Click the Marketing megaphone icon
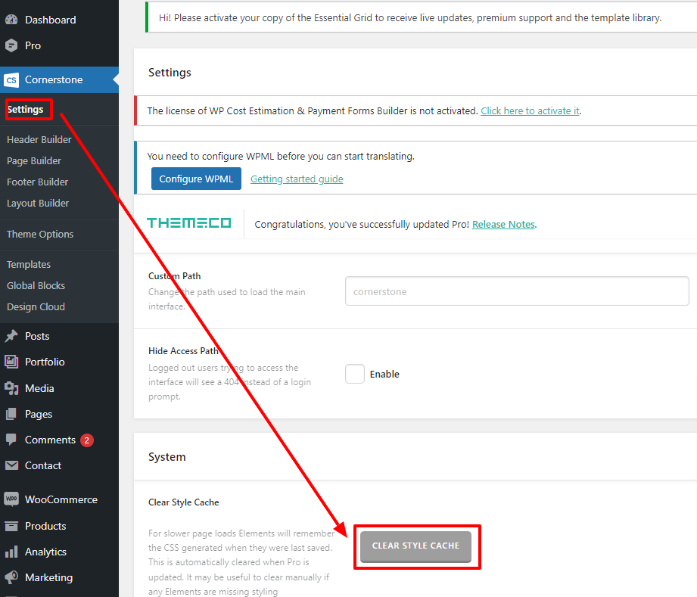This screenshot has height=597, width=697. 11,577
